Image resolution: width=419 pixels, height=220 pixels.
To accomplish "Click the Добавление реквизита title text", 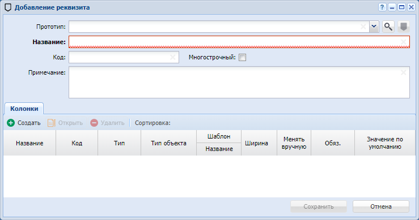I will [x=52, y=7].
